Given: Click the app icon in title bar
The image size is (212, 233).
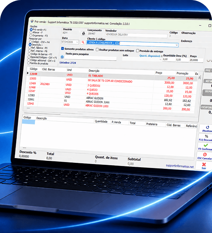Looking at the screenshot, I should 32,21.
